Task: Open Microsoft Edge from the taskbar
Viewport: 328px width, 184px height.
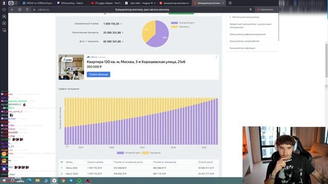Action: 29,180
